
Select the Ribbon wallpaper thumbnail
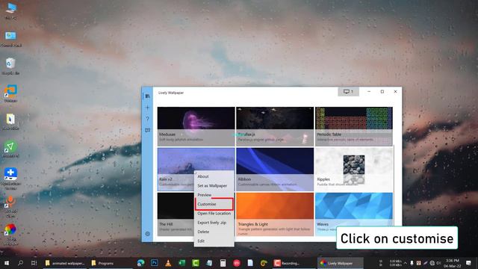click(275, 170)
